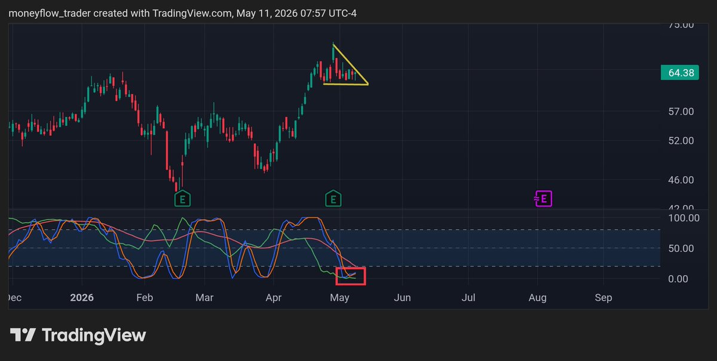717x361 pixels.
Task: Click the Apr label on time axis
Action: point(274,298)
